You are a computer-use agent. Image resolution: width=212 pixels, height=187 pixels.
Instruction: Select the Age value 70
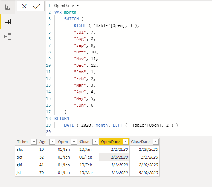pyautogui.click(x=47, y=173)
